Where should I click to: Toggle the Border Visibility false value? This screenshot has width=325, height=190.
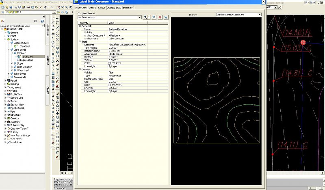click(111, 72)
